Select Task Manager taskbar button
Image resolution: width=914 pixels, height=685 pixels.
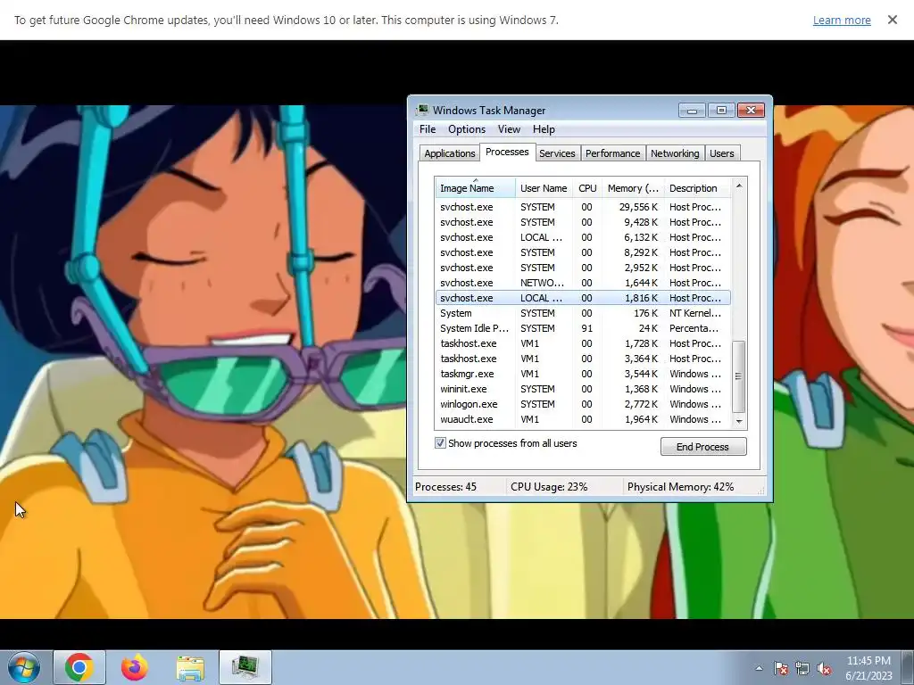(245, 667)
